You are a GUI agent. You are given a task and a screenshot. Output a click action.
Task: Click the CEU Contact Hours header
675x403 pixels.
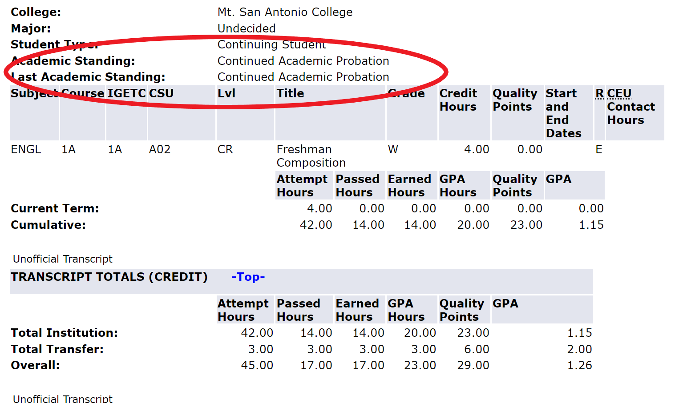click(631, 107)
